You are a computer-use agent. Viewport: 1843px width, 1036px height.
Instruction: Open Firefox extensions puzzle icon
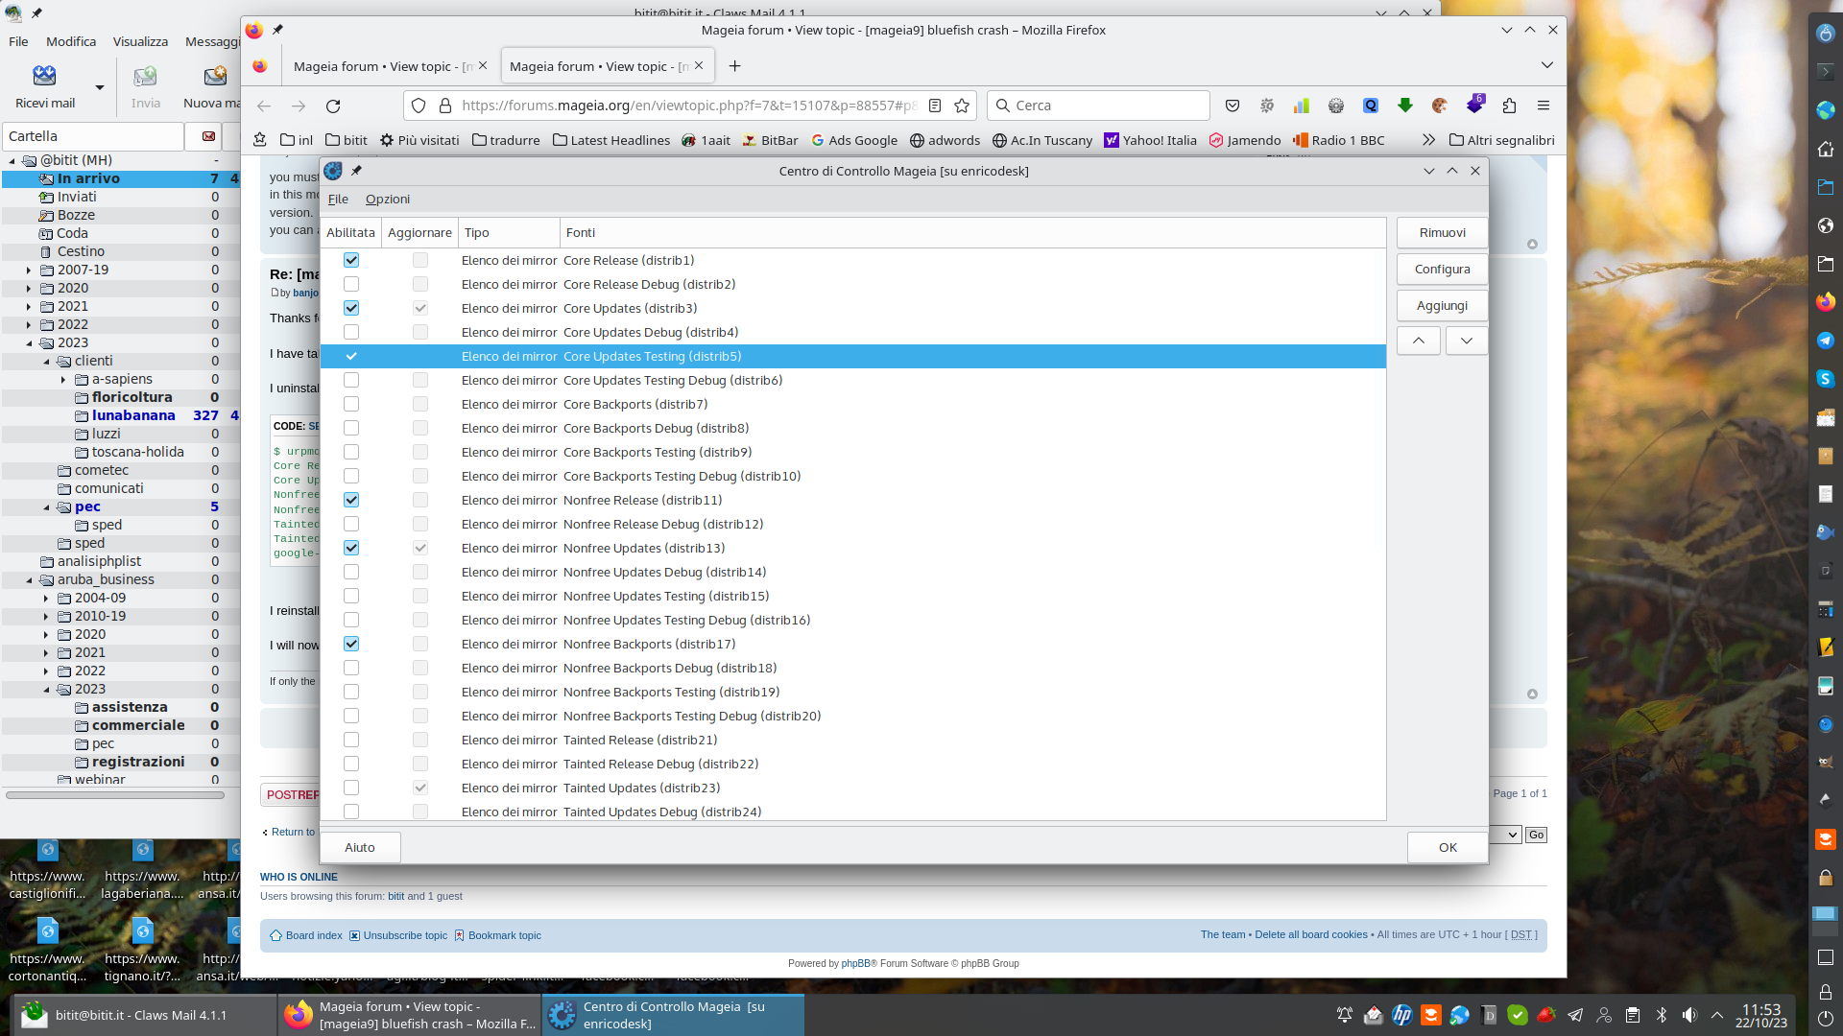[x=1509, y=106]
